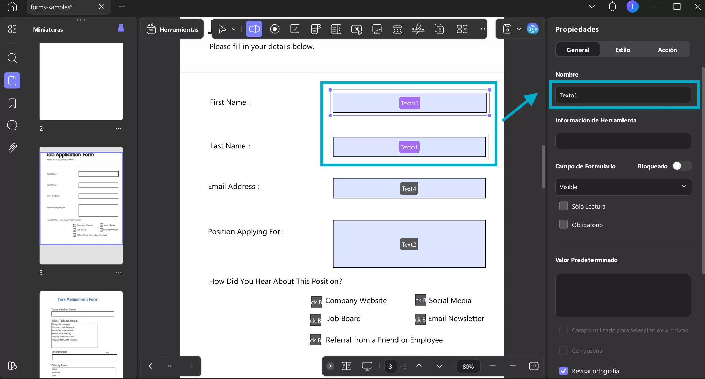
Task: Select the checkbox field tool
Action: point(295,29)
